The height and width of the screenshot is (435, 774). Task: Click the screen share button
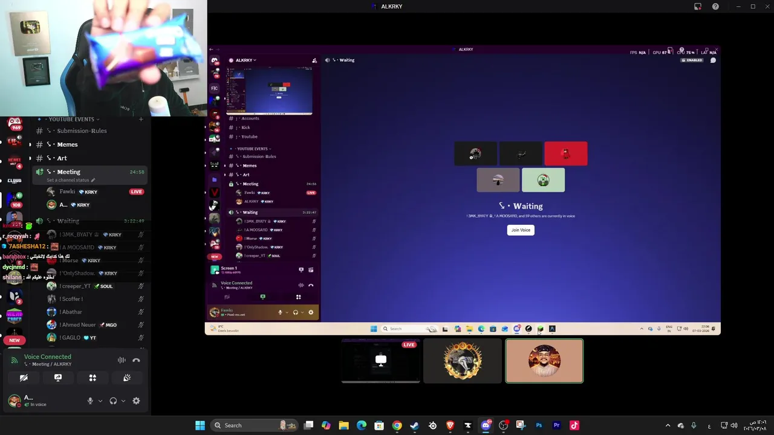58,378
